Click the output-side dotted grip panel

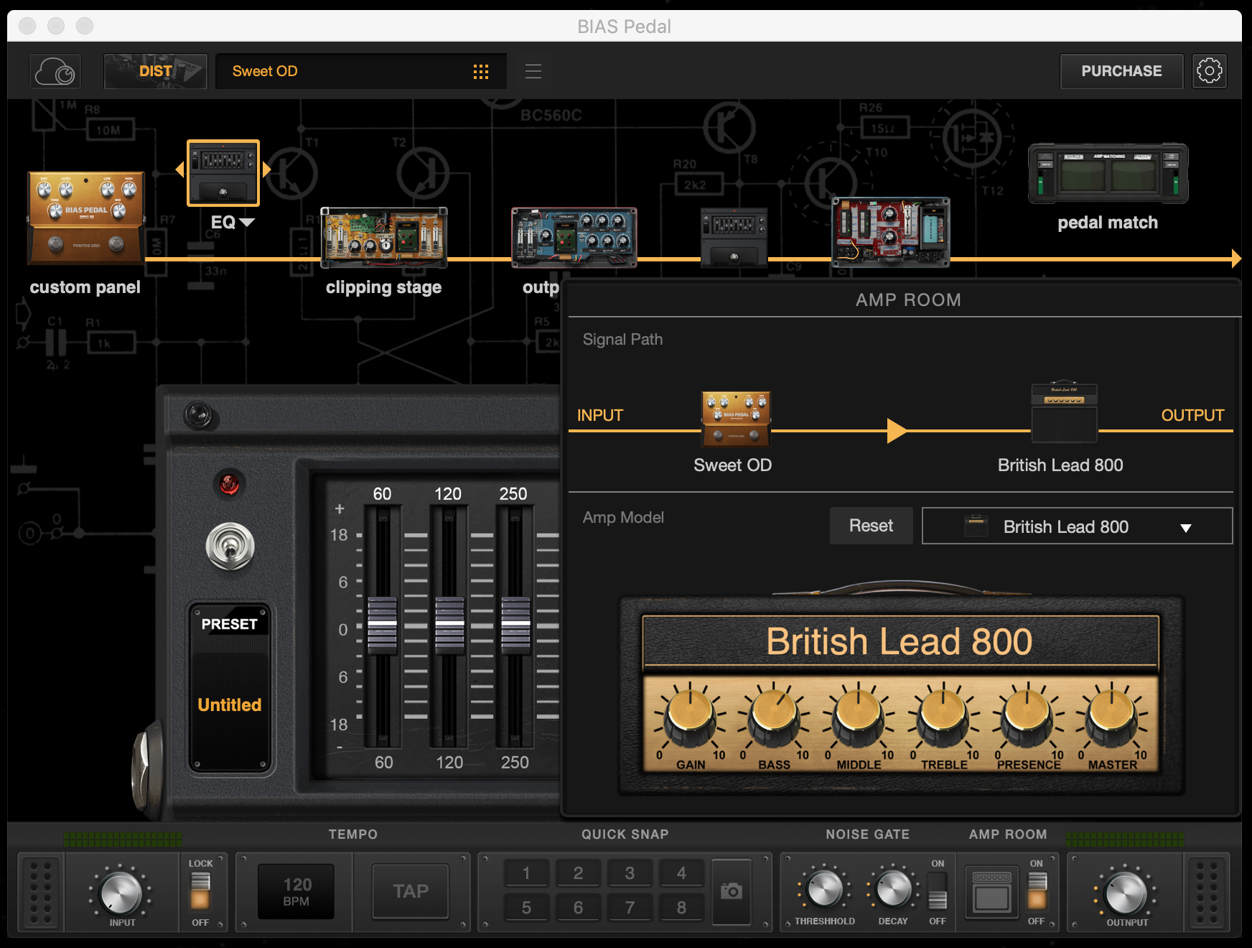click(1207, 893)
